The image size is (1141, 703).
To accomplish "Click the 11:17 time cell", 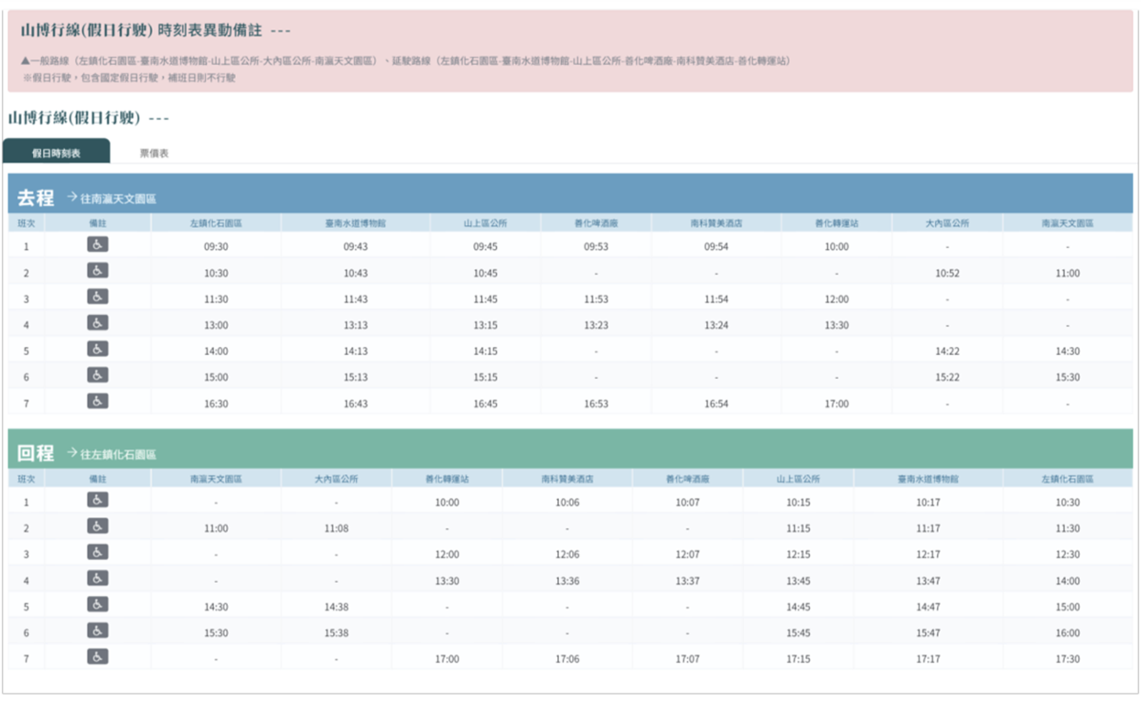I will click(928, 528).
